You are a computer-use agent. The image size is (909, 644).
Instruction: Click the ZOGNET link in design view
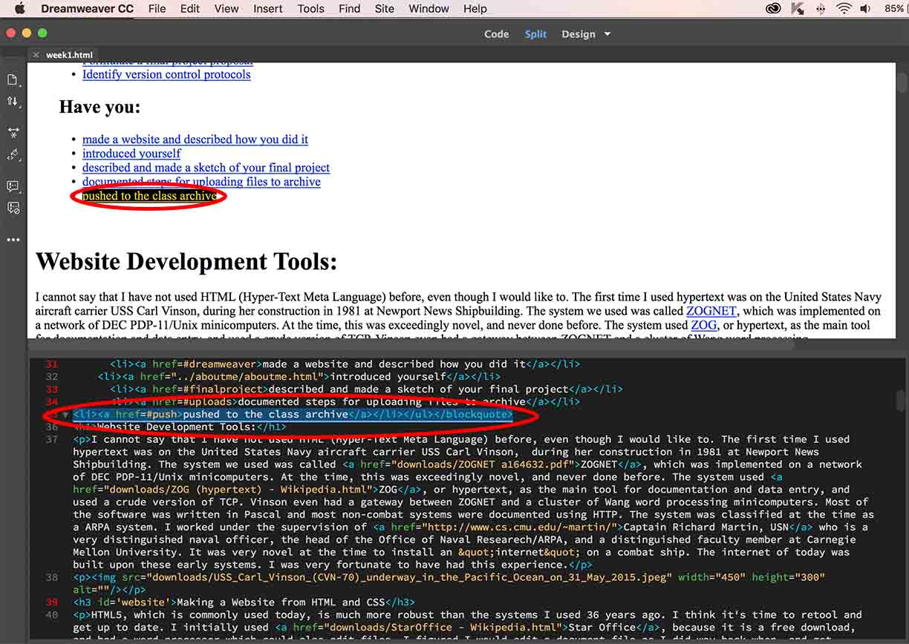click(x=711, y=312)
